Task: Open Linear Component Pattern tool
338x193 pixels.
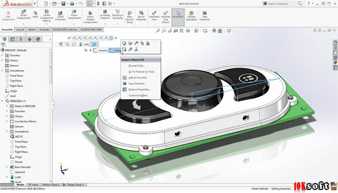Action: click(46, 15)
